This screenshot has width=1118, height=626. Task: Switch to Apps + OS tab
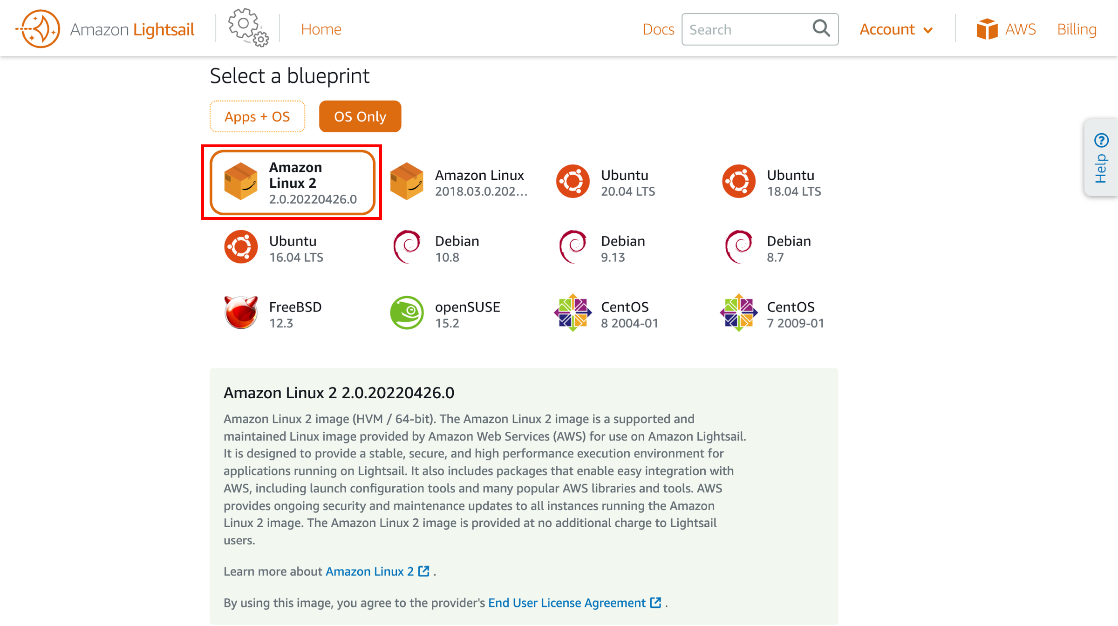[x=257, y=116]
